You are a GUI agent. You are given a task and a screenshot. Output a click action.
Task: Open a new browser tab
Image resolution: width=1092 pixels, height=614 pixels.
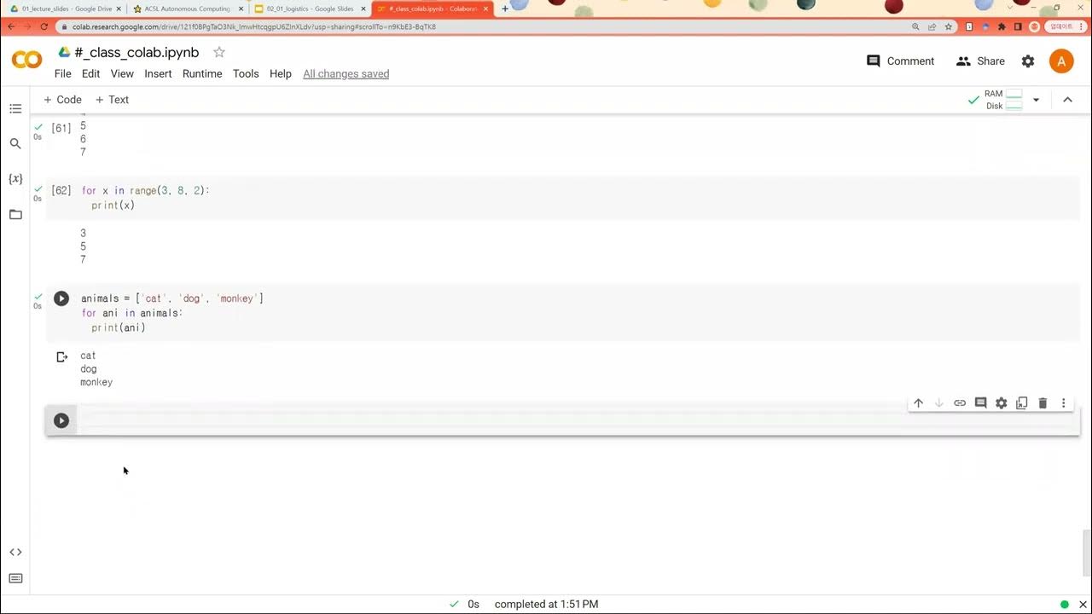505,9
